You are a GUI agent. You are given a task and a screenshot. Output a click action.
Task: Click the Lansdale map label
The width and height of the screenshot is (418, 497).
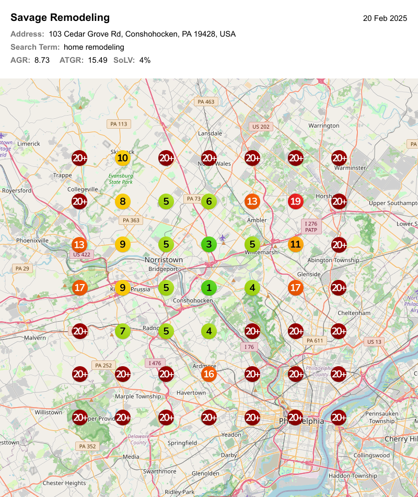click(x=210, y=133)
